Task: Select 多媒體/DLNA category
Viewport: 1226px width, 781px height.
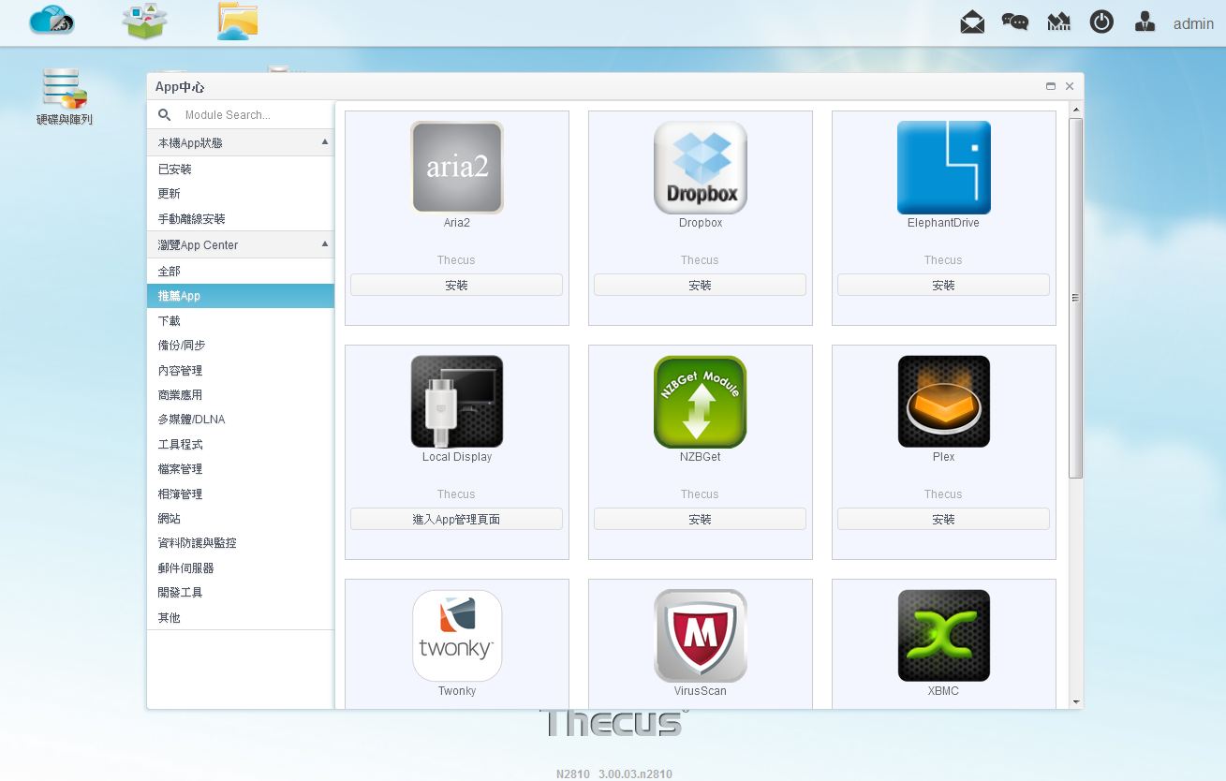Action: 241,420
